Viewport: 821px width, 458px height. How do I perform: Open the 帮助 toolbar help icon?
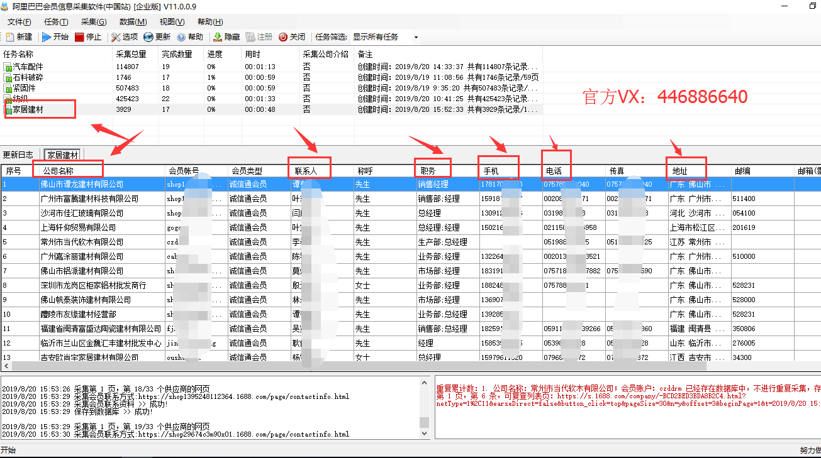click(x=181, y=37)
